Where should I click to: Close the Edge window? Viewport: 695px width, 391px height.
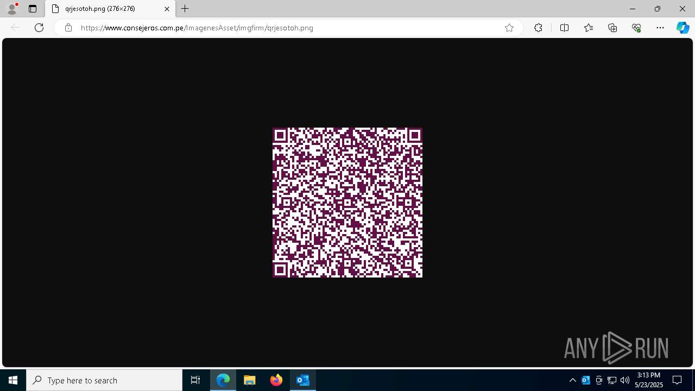(x=683, y=9)
